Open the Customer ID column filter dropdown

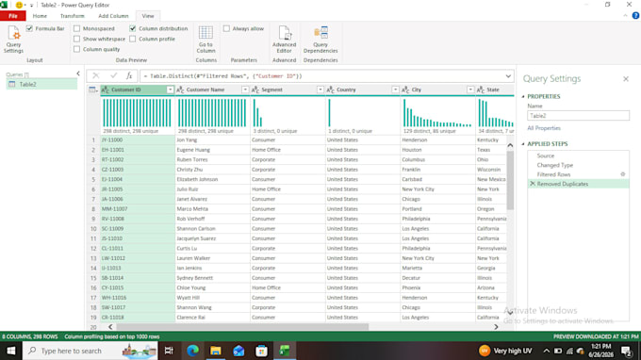pyautogui.click(x=170, y=90)
